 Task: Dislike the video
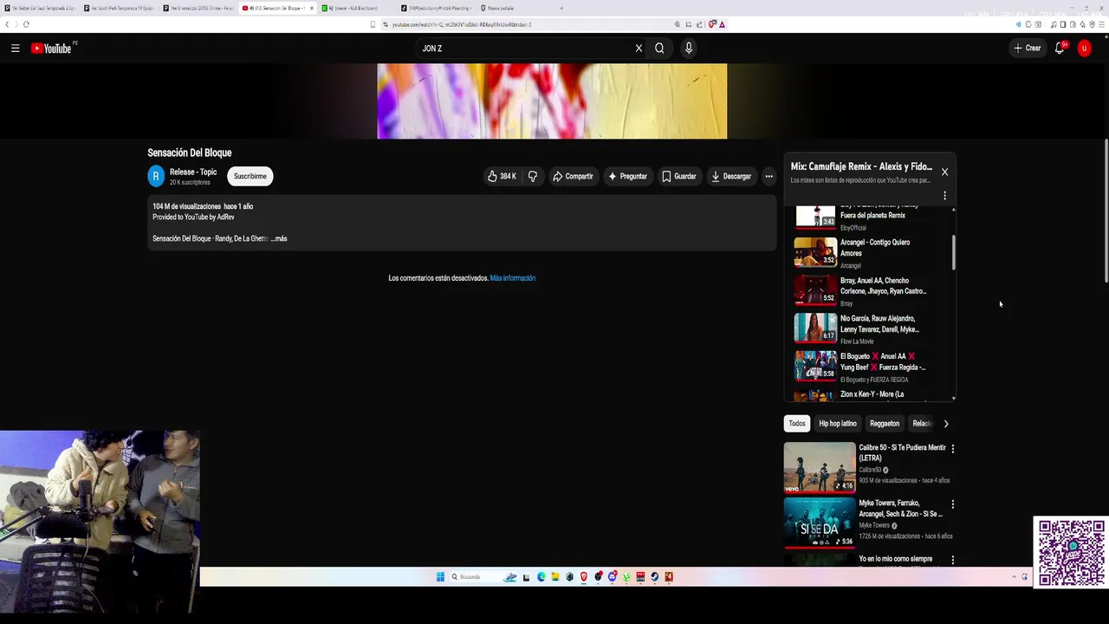(532, 177)
